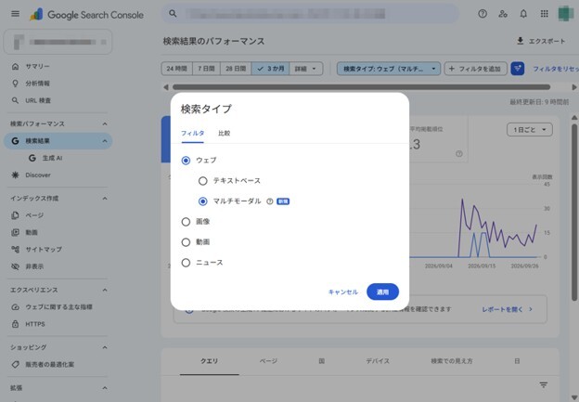Open 非表示 crossed-eye icon in sidebar
Viewport: 579px width, 402px height.
point(15,266)
